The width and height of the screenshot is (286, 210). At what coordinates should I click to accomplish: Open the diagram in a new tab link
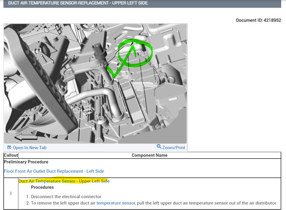coord(29,148)
